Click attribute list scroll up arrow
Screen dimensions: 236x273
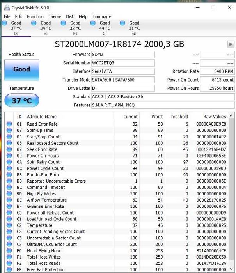231,115
